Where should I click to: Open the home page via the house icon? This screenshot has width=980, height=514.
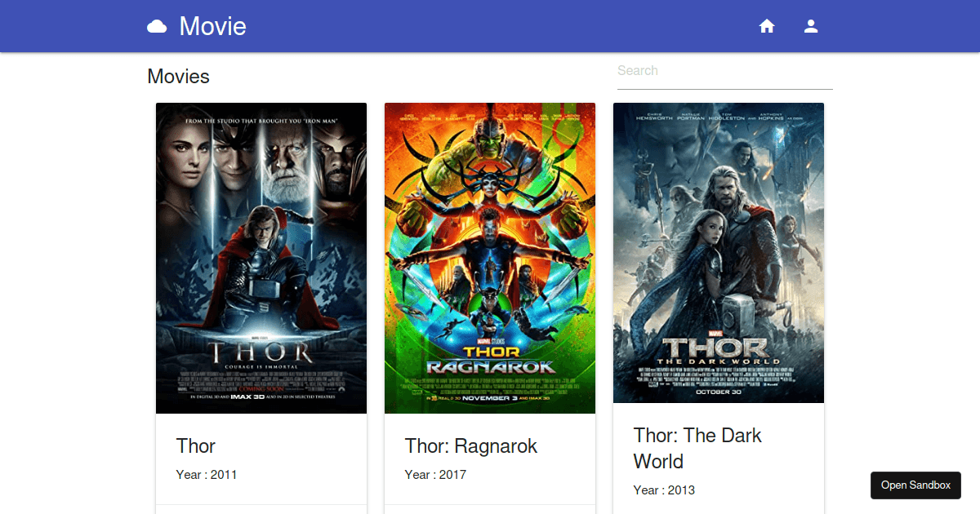[x=767, y=25]
